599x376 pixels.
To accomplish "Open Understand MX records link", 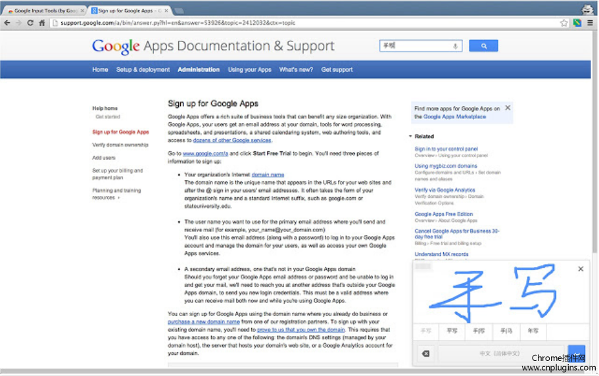I will click(x=441, y=254).
